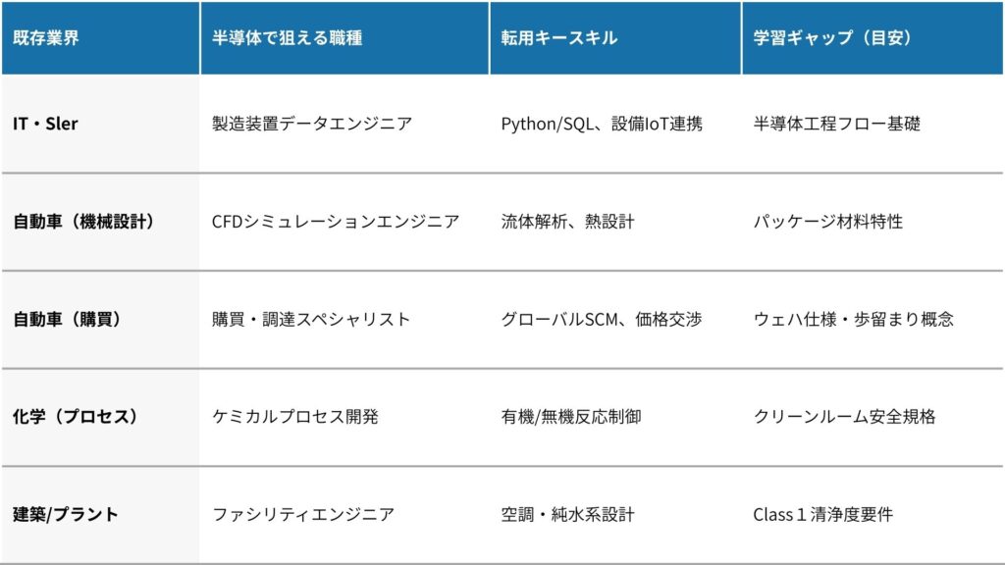Click the 流体解析、熱設計 cell
The image size is (1005, 565).
click(x=567, y=222)
